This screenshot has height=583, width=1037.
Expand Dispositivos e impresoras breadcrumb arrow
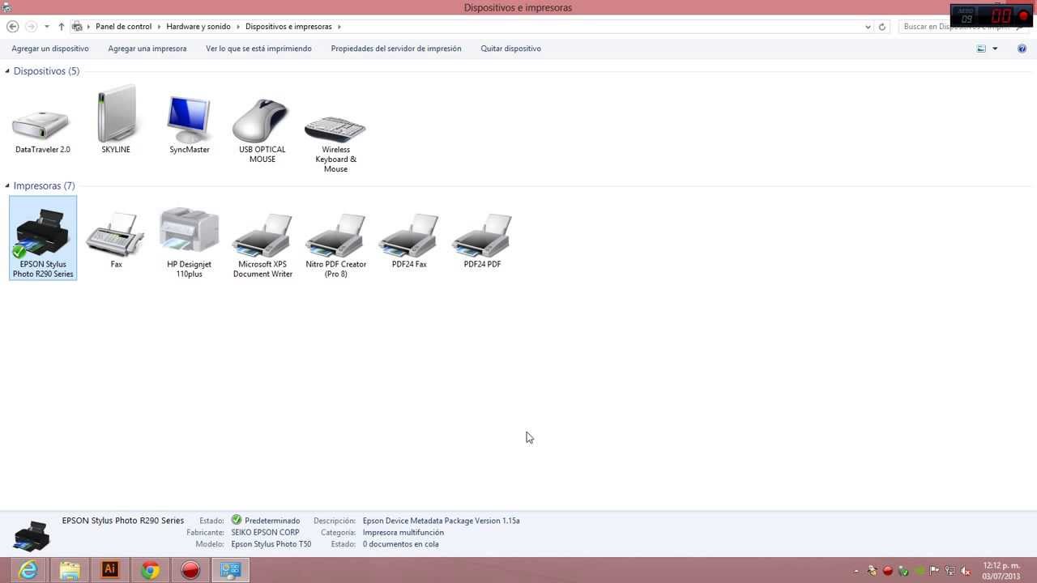tap(339, 27)
